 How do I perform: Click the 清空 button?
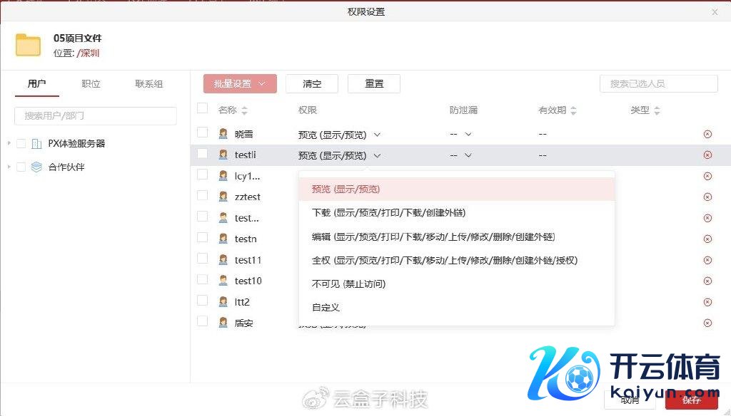point(312,84)
